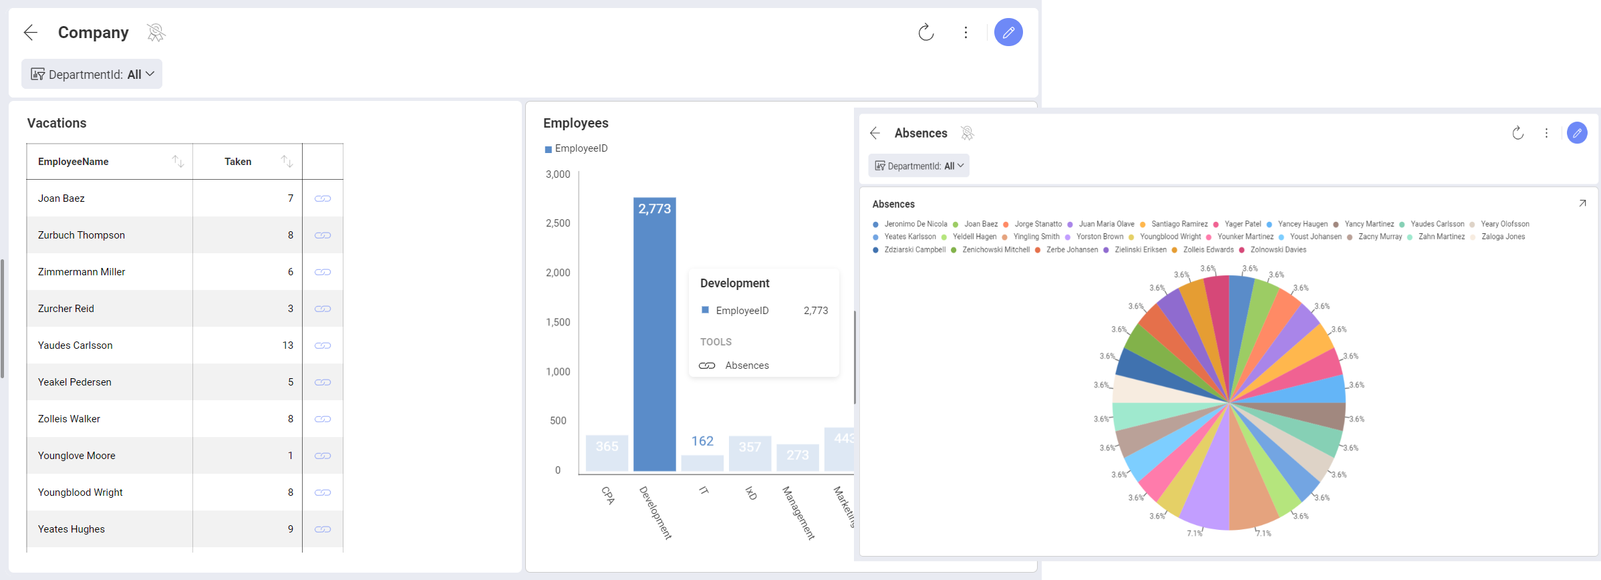Click the Joan Baez legend entry in Absences
Viewport: 1601px width, 580px height.
[x=976, y=224]
